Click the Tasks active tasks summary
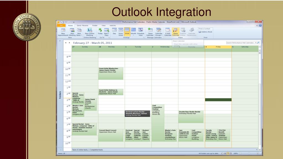The height and width of the screenshot is (159, 283). pos(88,150)
